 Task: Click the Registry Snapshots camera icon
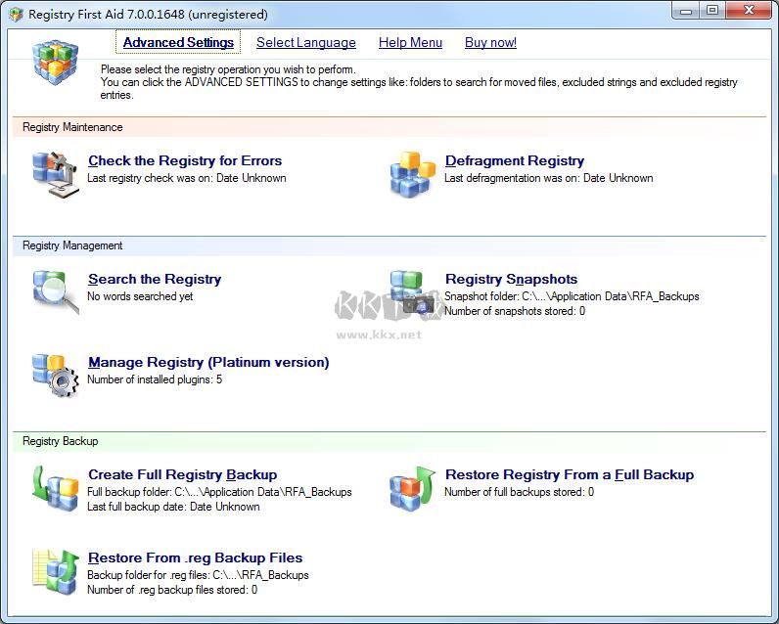[x=412, y=292]
